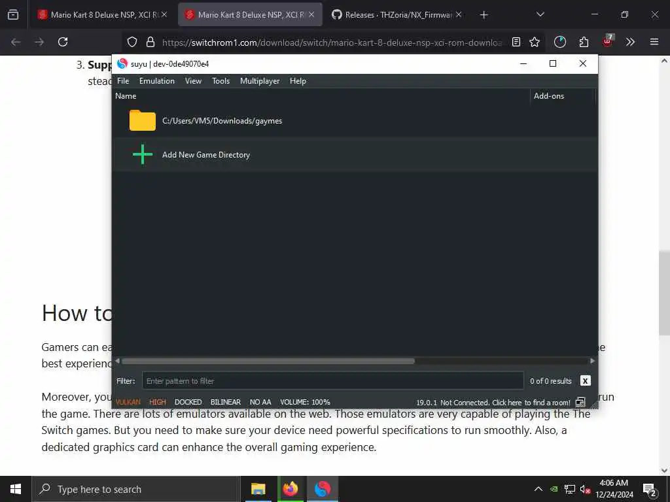The width and height of the screenshot is (670, 502).
Task: Open the File menu in suyu
Action: (122, 81)
